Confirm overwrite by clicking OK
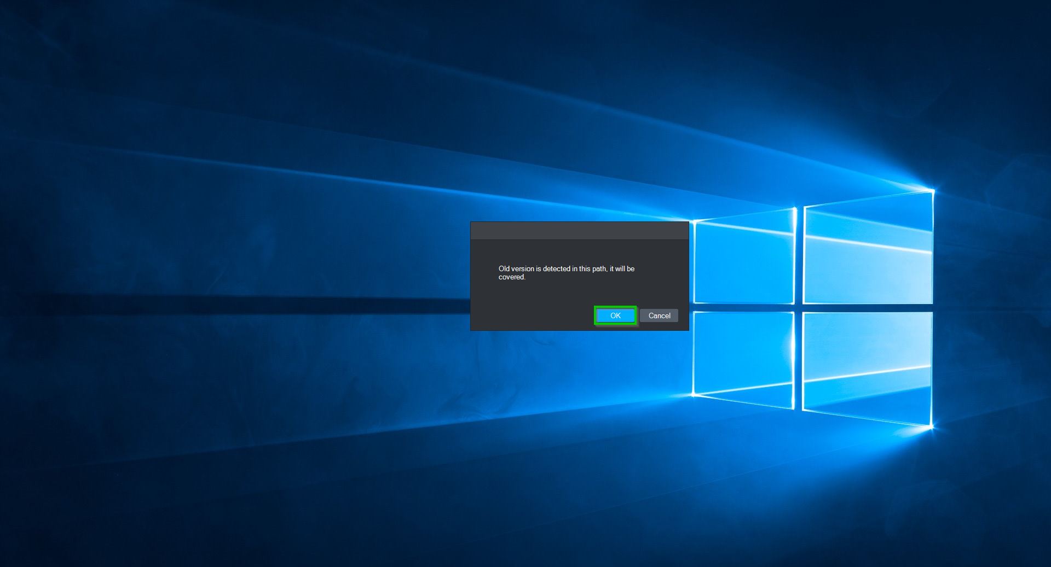Screen dimensions: 1051x567 [615, 315]
